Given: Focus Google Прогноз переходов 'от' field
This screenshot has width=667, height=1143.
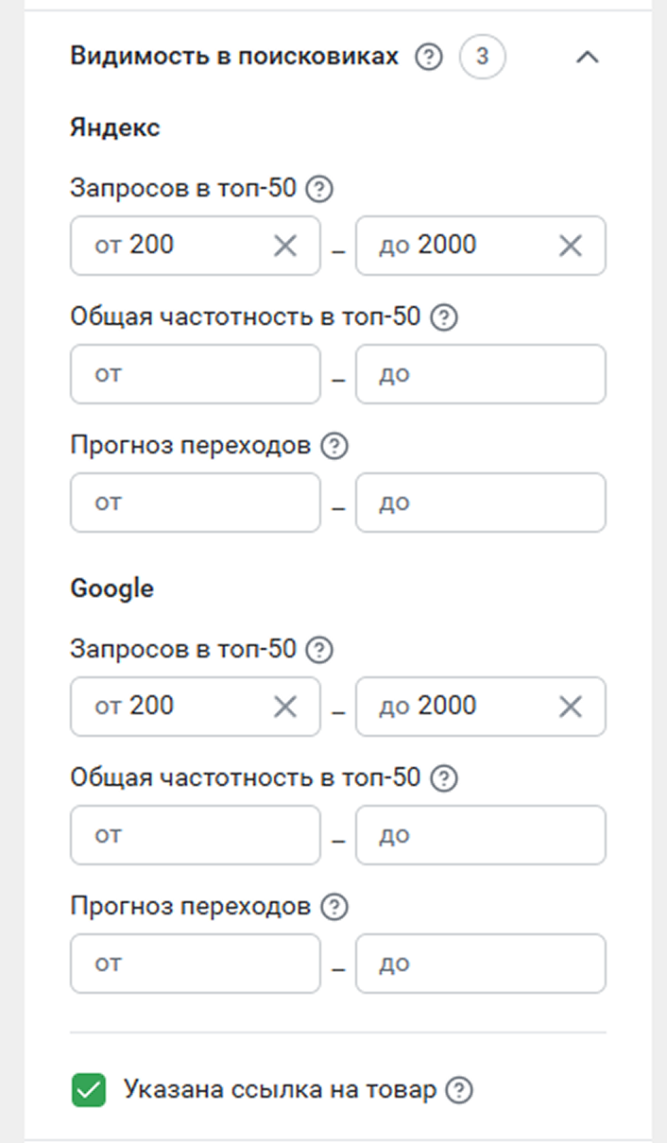Looking at the screenshot, I should pos(196,964).
